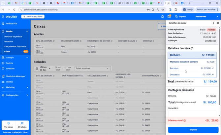Open Relatórios in the sidebar

click(9, 42)
